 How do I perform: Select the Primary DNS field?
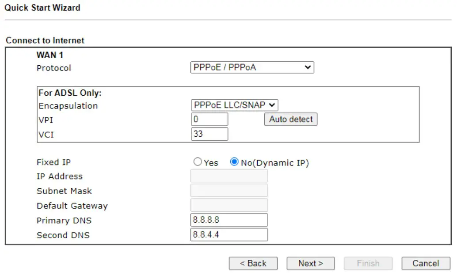[x=229, y=220]
